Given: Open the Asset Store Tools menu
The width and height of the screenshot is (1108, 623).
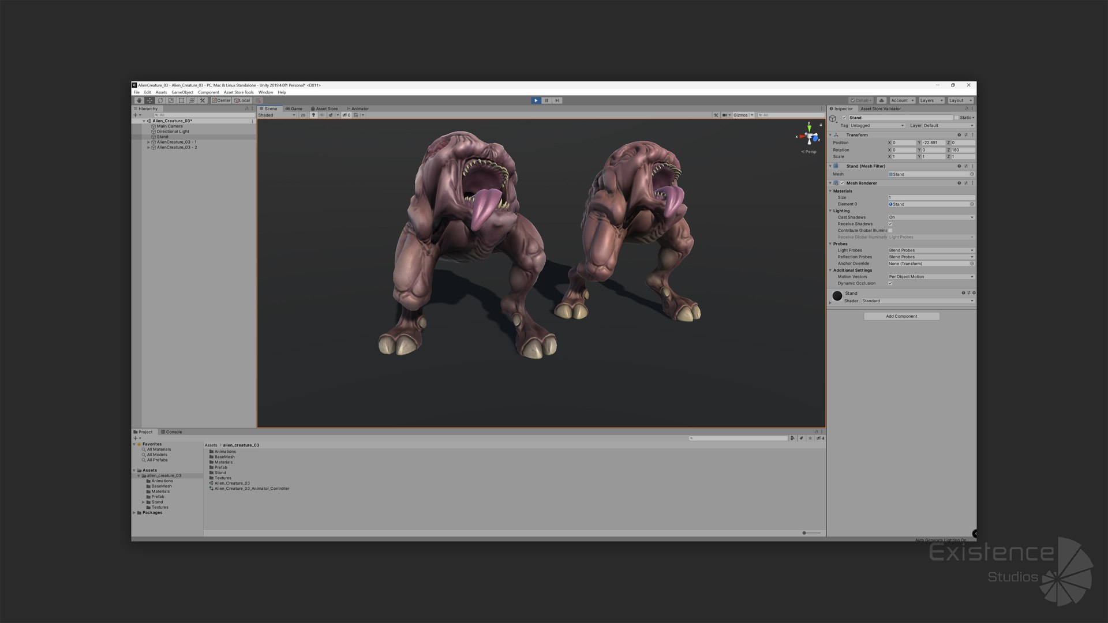Looking at the screenshot, I should [238, 92].
